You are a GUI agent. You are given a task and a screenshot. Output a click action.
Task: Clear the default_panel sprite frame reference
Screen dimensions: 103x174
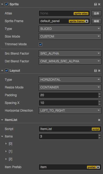pyautogui.click(x=87, y=21)
